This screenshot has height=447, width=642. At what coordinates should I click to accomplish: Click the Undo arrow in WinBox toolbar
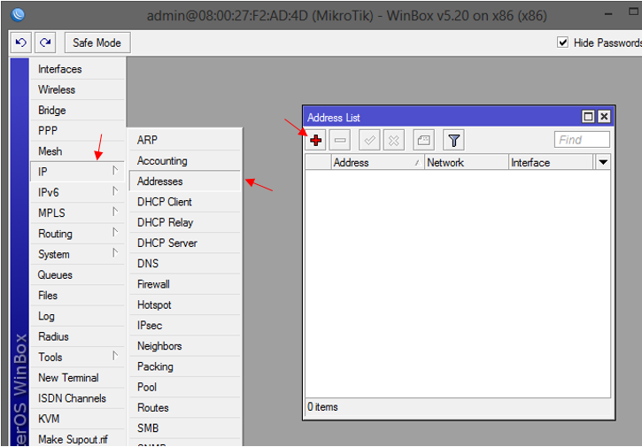pos(21,42)
